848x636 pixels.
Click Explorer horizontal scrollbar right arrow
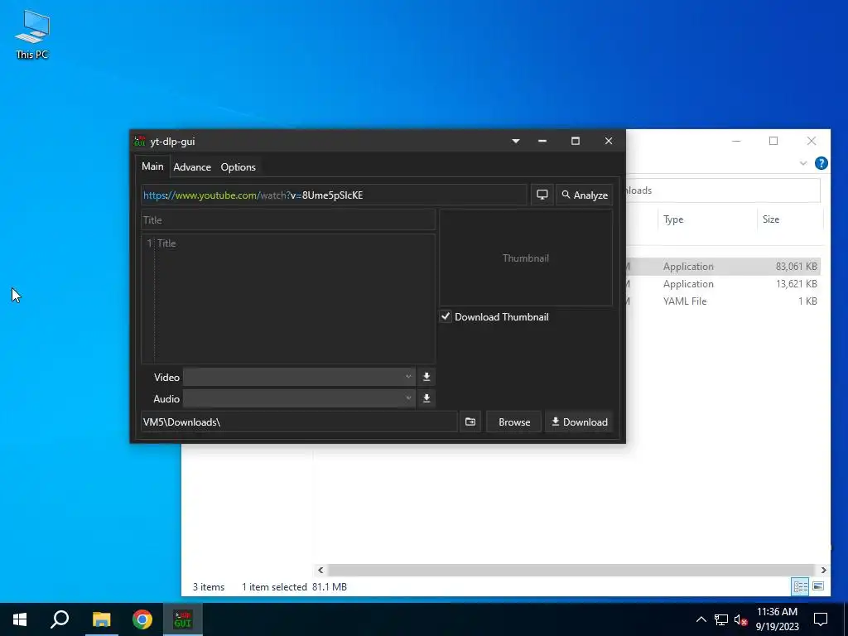coord(824,570)
